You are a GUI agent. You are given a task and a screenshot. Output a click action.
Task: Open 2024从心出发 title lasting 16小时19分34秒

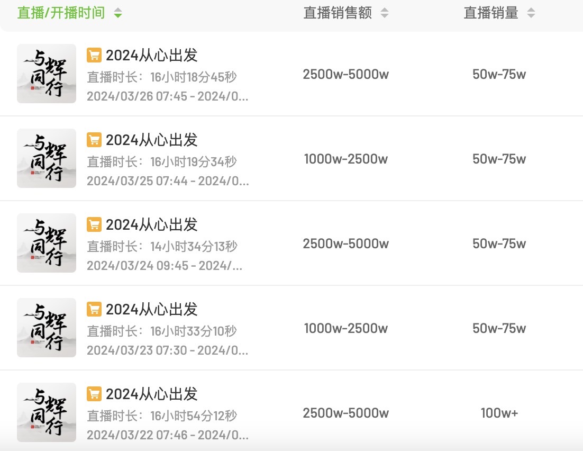point(151,140)
